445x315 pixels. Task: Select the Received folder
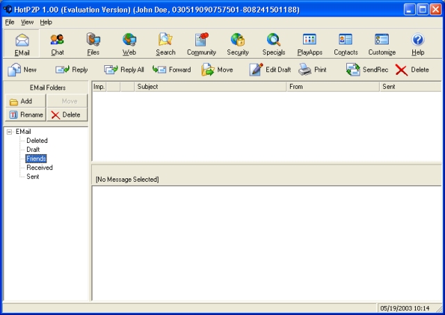click(x=40, y=168)
